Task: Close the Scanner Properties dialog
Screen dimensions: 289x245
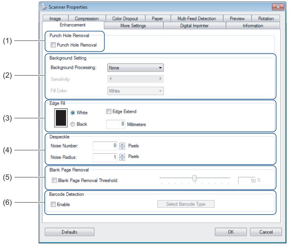Action: point(278,7)
